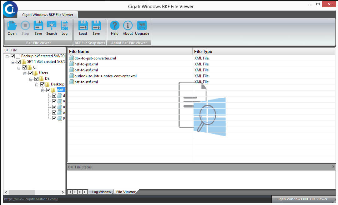Image resolution: width=338 pixels, height=205 pixels.
Task: Select the ost-to-nsf.xml file name
Action: (86, 70)
